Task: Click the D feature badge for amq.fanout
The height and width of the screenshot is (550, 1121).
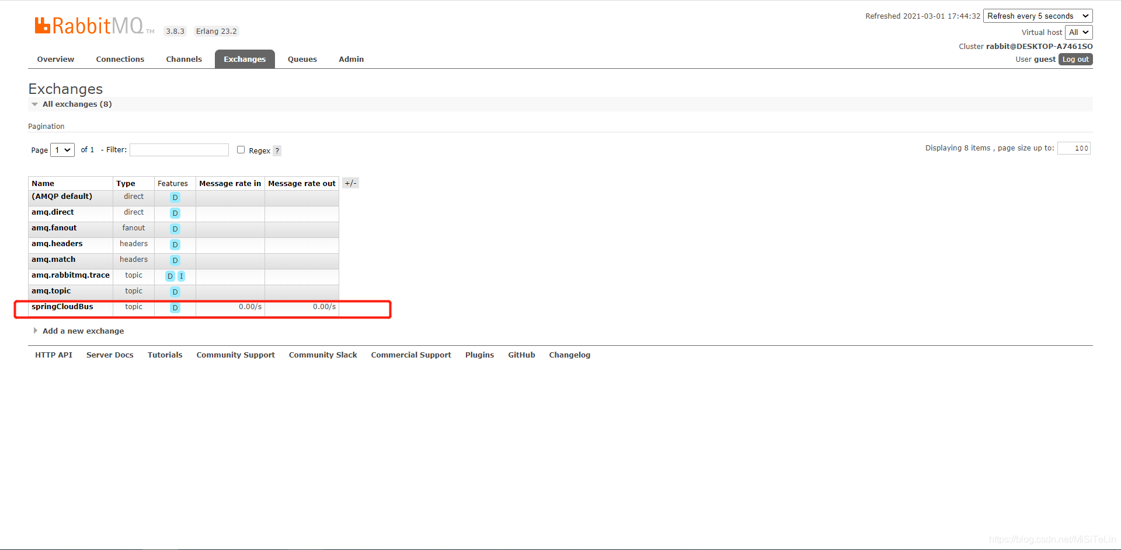Action: pyautogui.click(x=175, y=229)
